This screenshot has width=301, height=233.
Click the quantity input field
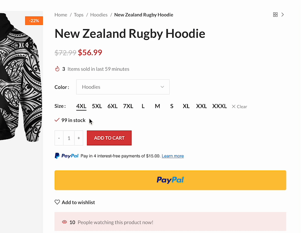pyautogui.click(x=69, y=138)
